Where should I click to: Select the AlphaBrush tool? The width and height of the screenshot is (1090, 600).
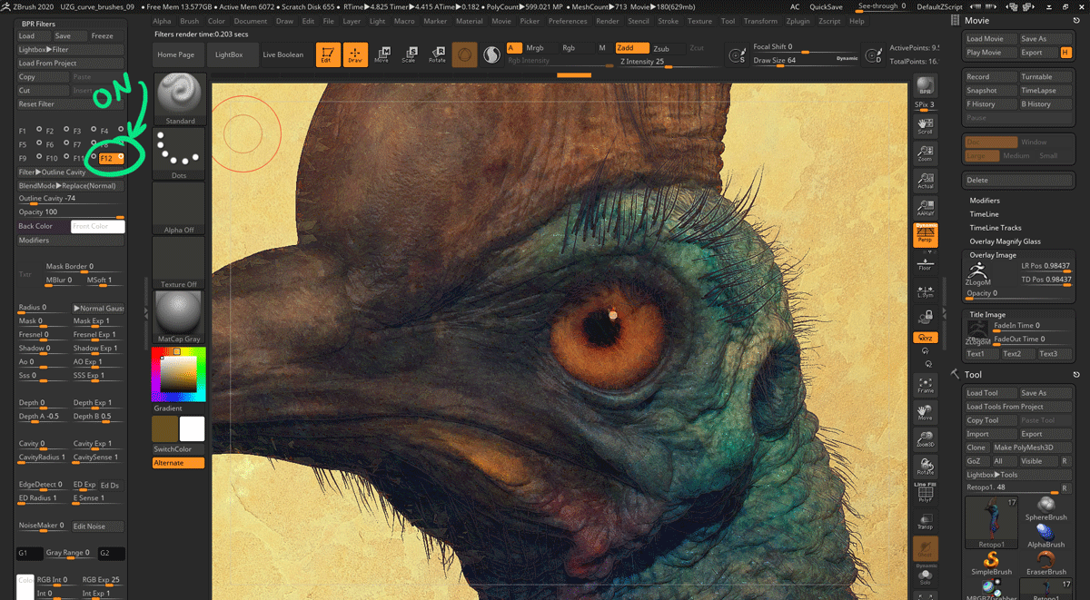[x=1045, y=536]
